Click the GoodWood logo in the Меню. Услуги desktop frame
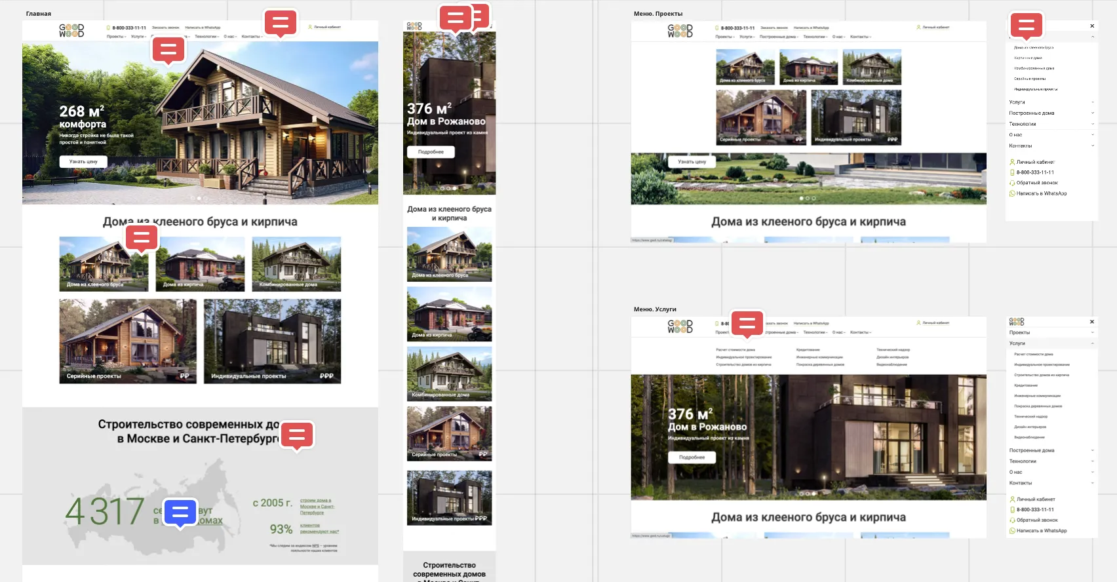This screenshot has height=582, width=1117. click(x=680, y=326)
